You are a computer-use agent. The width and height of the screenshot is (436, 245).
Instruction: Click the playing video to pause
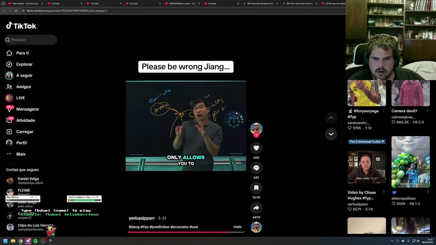[x=186, y=126]
